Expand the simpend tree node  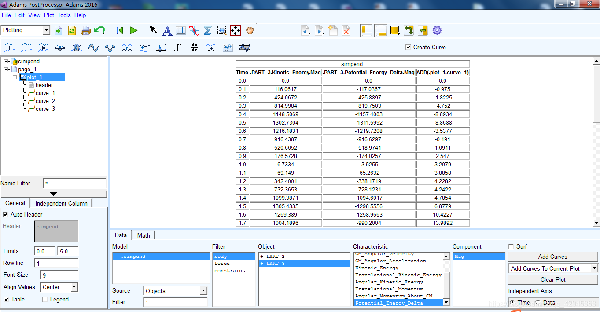(6, 61)
